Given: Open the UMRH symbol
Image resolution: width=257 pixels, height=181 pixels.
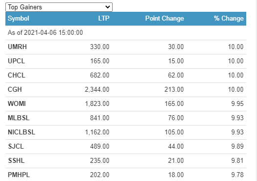Looking at the screenshot, I should [x=17, y=47].
